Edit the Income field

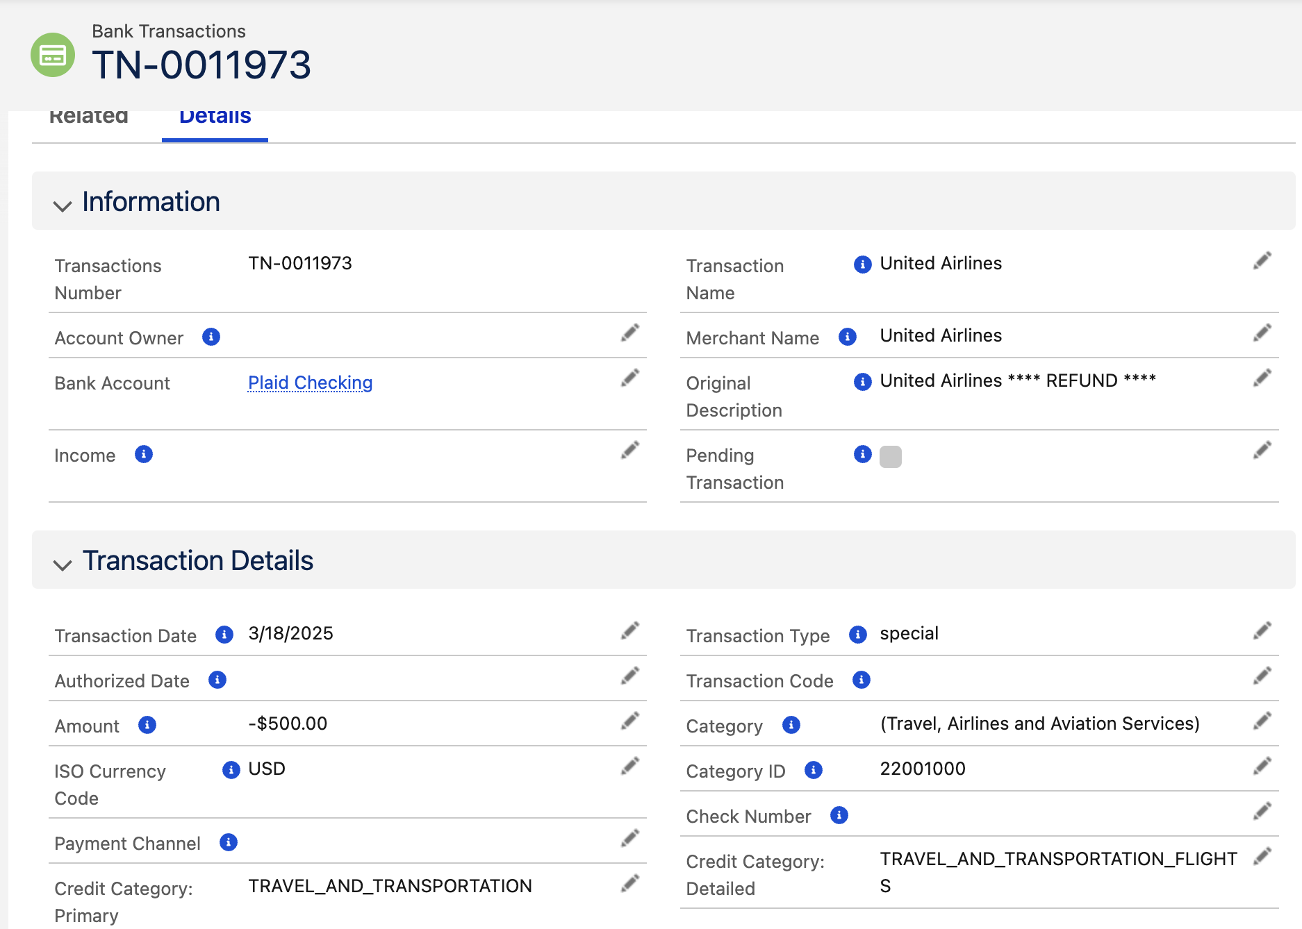(x=630, y=450)
